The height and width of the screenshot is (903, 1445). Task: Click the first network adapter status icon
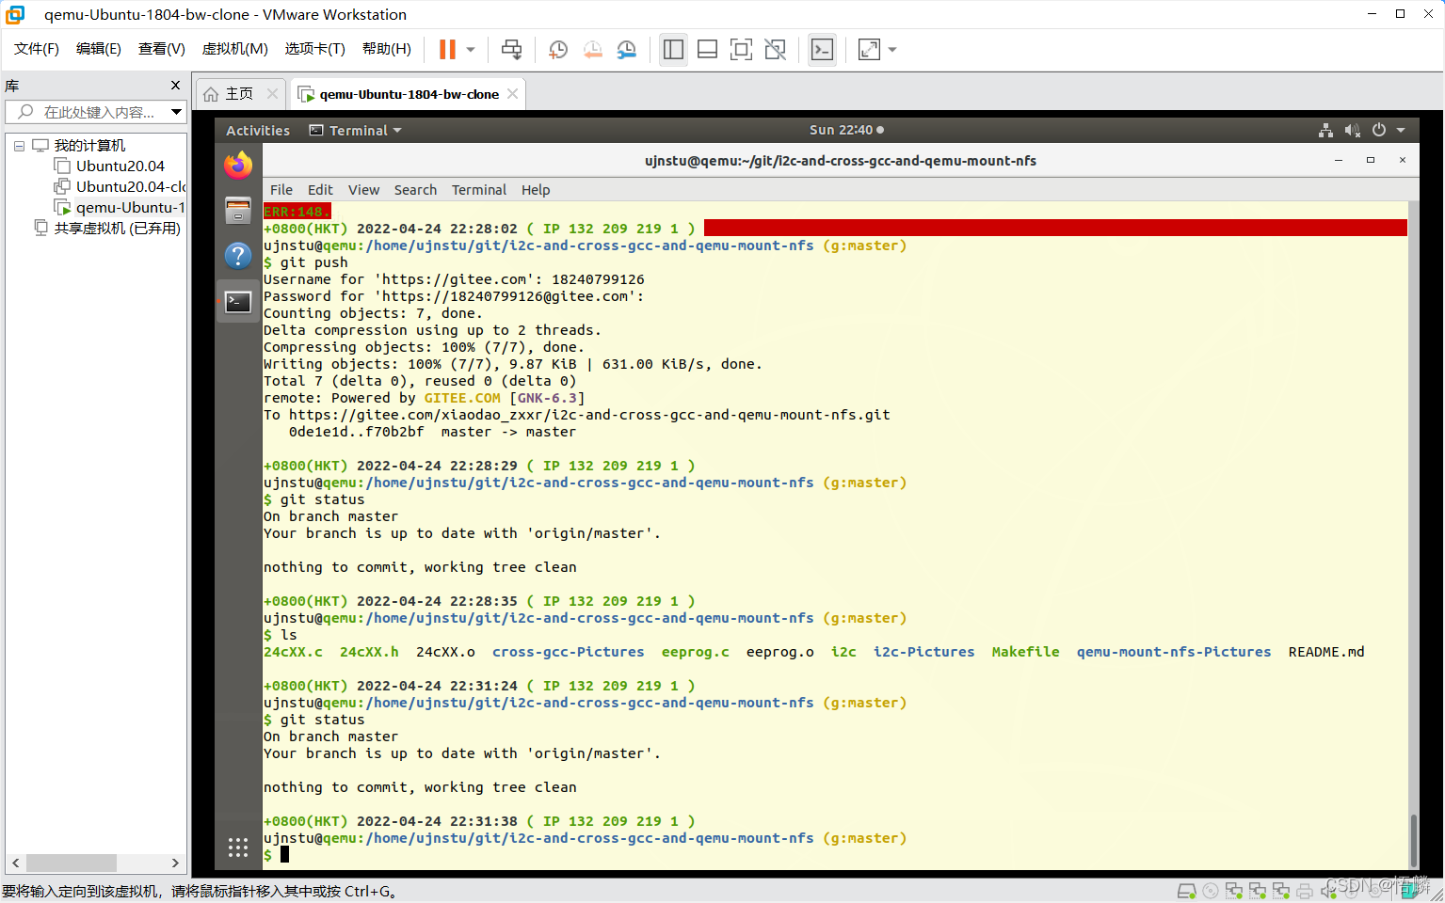[x=1233, y=891]
